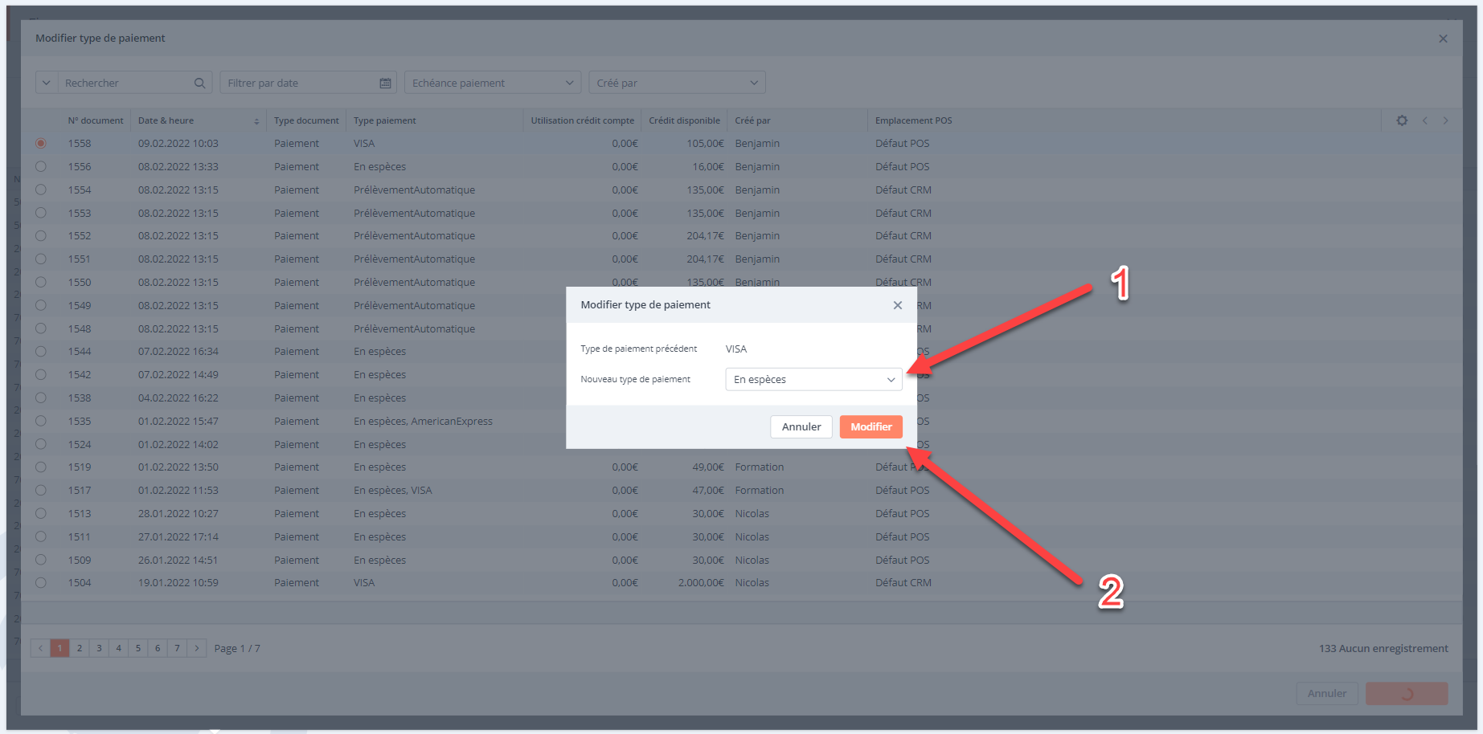Open table settings gear icon
Screen dimensions: 1483x734
[1402, 120]
